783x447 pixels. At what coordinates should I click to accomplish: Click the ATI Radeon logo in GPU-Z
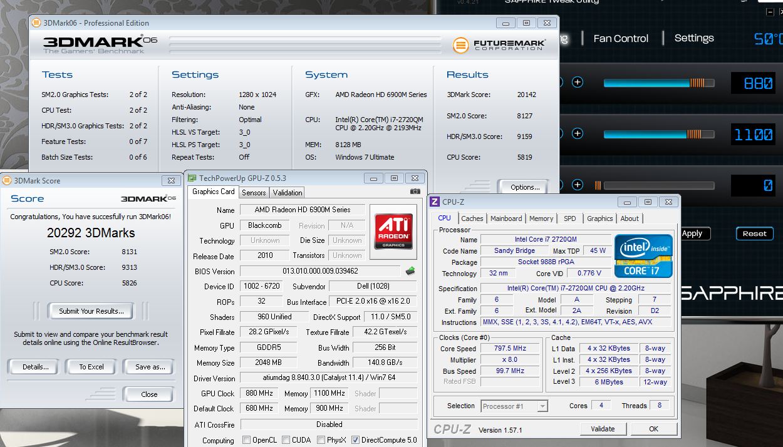(393, 232)
